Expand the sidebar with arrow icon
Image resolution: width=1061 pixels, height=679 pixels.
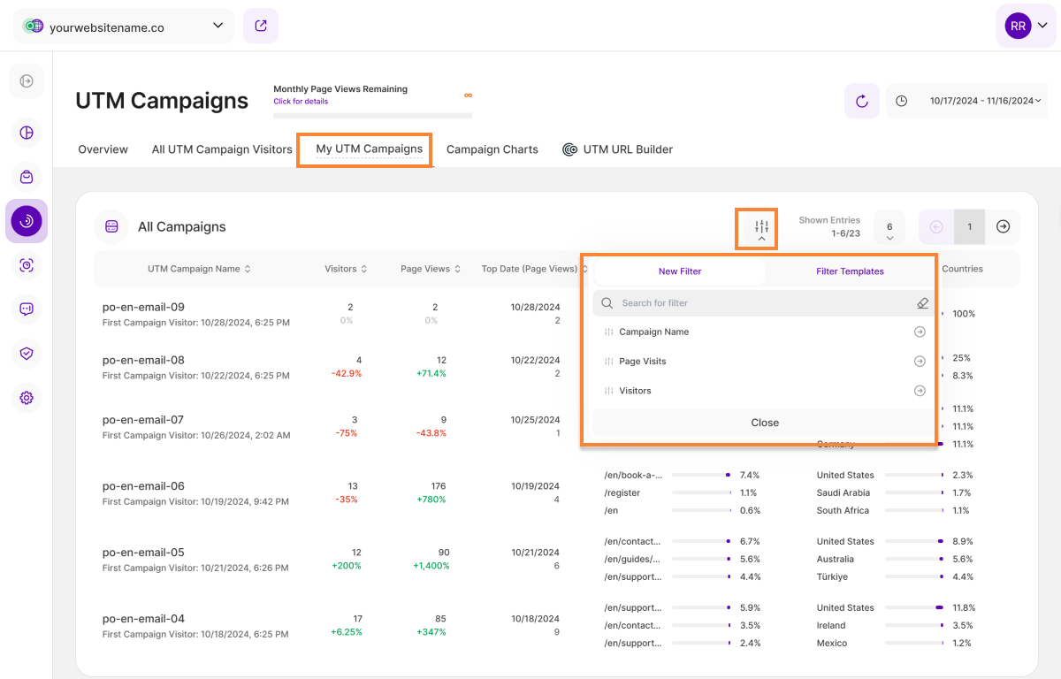[27, 81]
